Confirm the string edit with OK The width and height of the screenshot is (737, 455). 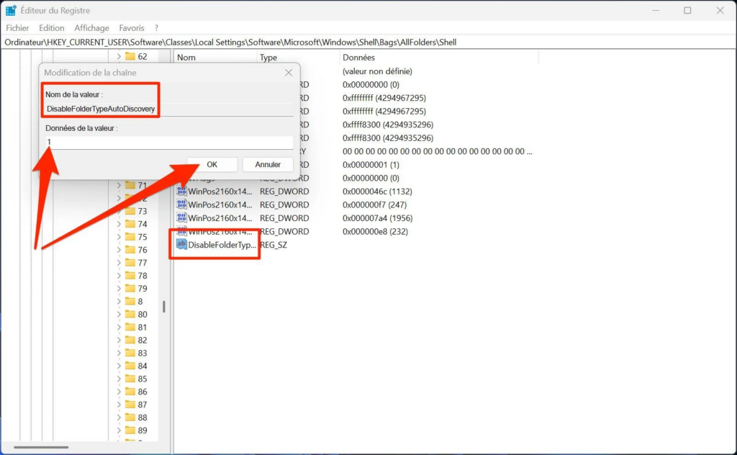212,165
